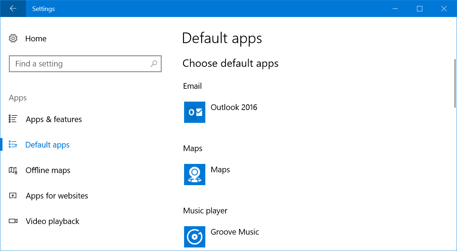The height and width of the screenshot is (251, 457).
Task: Click the Groove Music app icon
Action: tap(195, 236)
